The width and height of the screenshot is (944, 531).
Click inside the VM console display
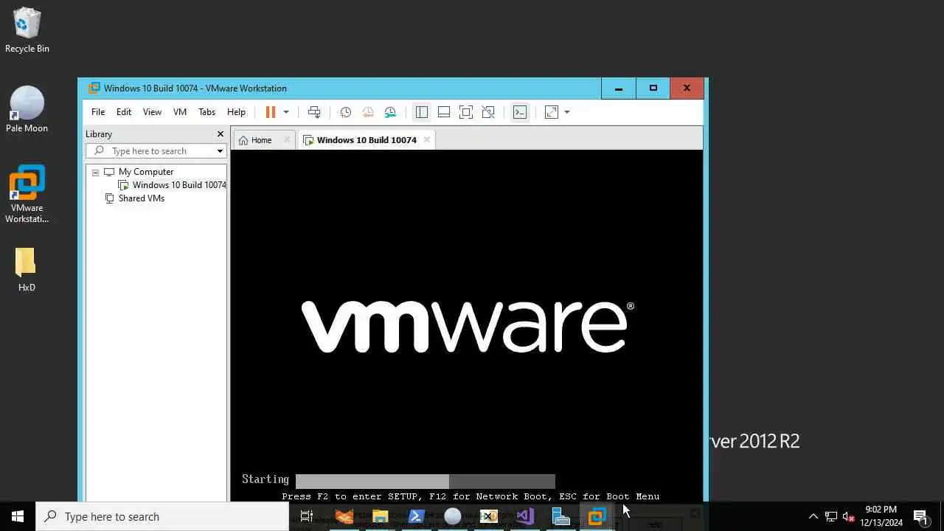pyautogui.click(x=467, y=325)
